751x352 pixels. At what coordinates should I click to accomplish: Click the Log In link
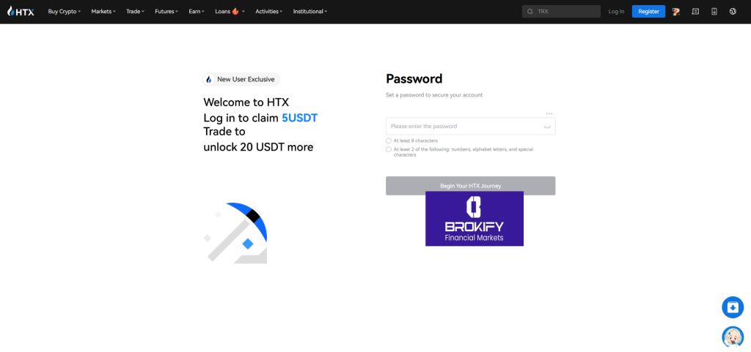(x=616, y=12)
